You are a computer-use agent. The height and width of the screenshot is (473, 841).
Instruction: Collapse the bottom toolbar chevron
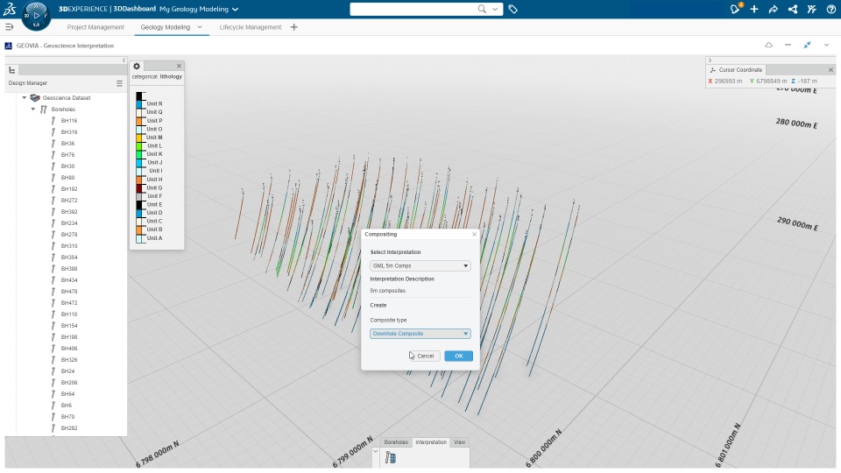click(x=376, y=452)
